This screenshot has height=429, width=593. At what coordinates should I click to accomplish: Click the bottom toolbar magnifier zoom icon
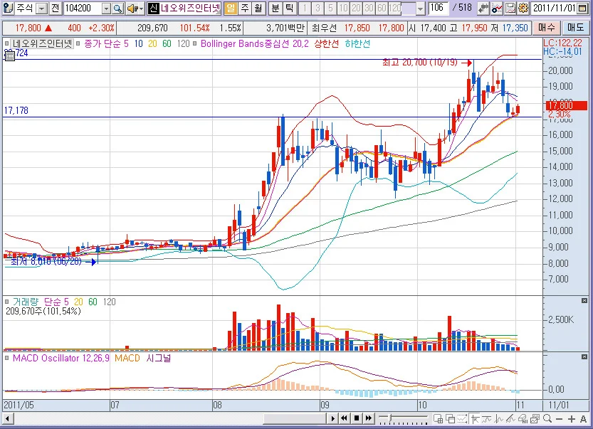coord(547,418)
